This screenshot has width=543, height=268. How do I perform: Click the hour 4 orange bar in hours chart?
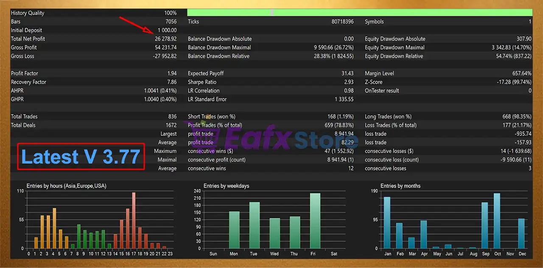pyautogui.click(x=54, y=228)
